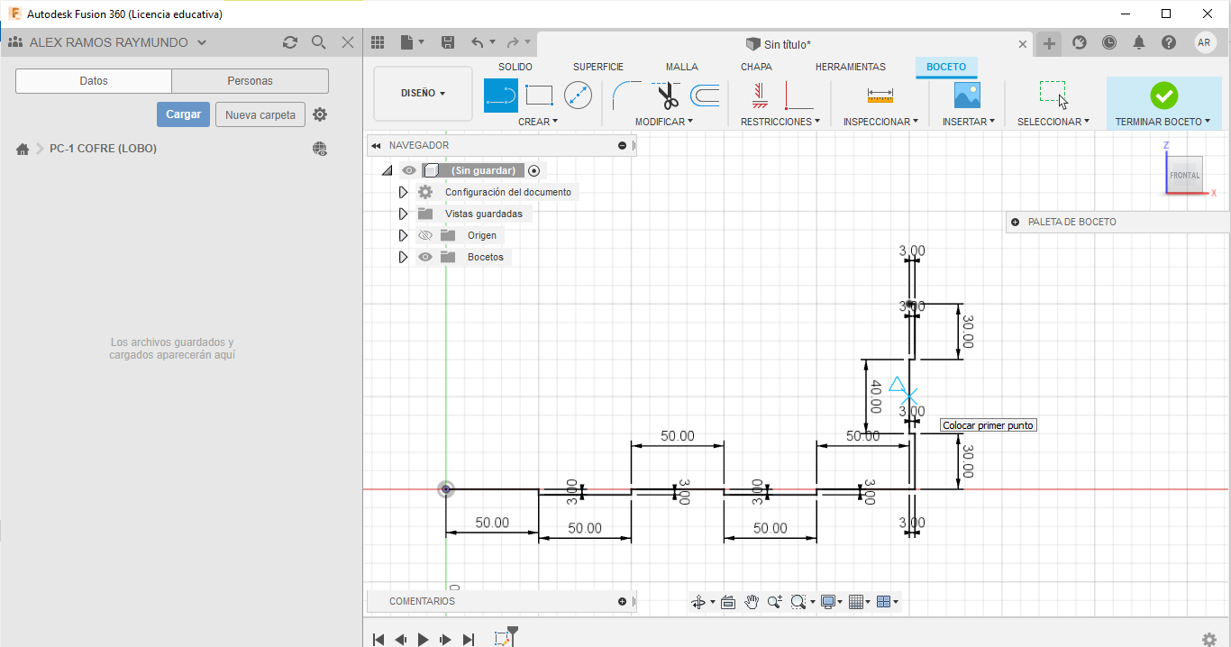Switch to the SUPERFICIE tab

(x=598, y=67)
